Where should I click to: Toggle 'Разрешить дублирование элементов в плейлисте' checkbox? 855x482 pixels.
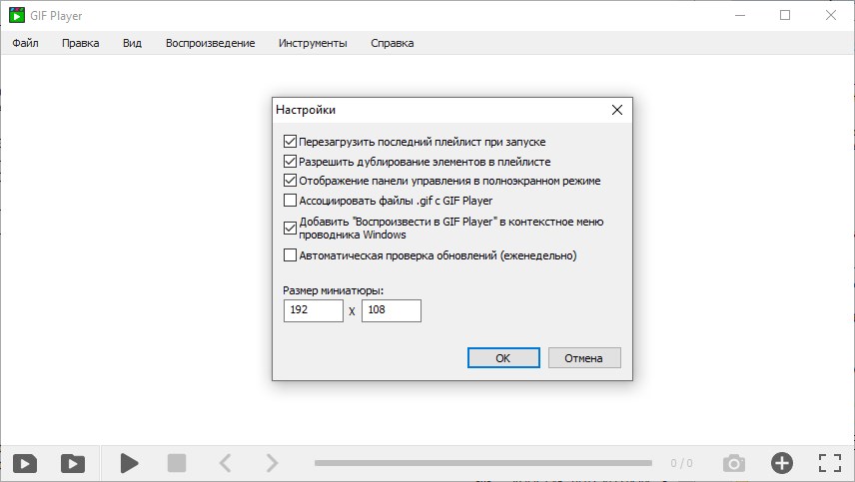[x=290, y=162]
